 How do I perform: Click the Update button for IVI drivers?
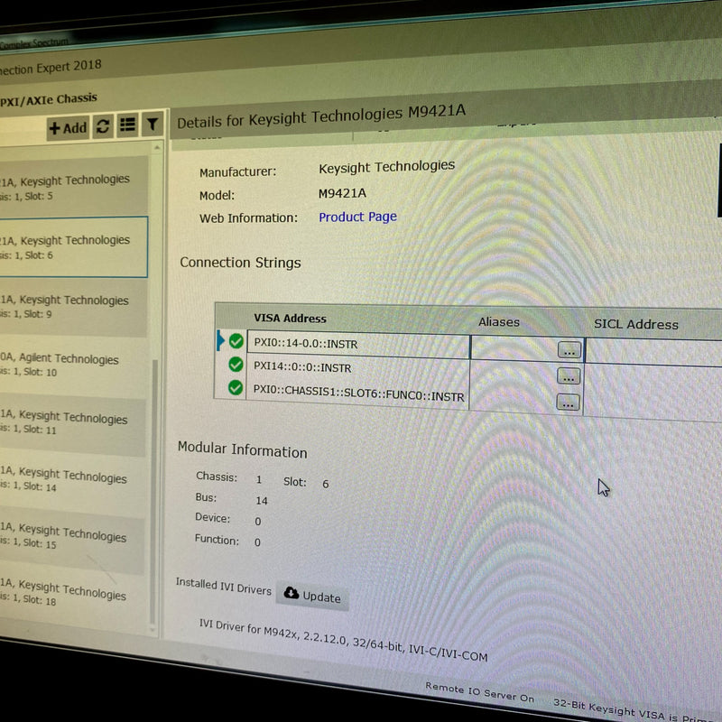(x=312, y=597)
